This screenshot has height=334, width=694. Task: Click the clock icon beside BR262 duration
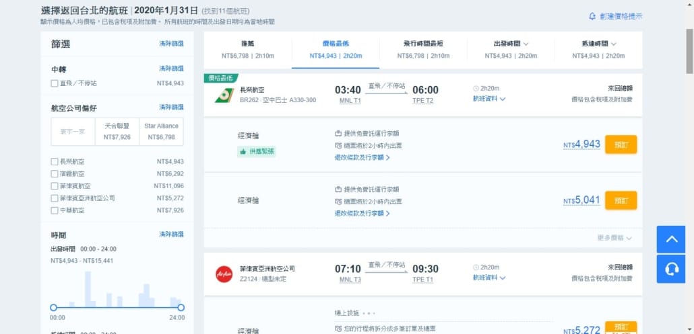(476, 88)
